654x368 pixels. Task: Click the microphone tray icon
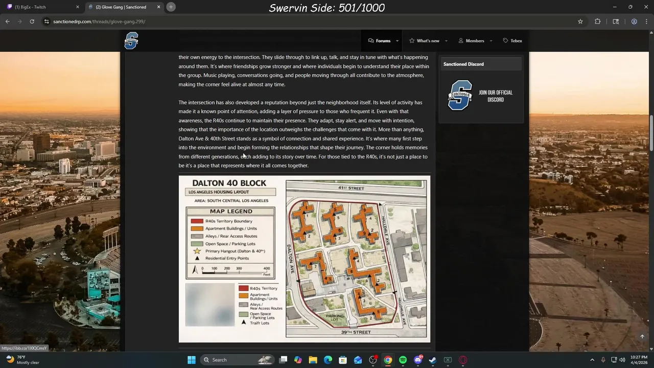coord(603,360)
